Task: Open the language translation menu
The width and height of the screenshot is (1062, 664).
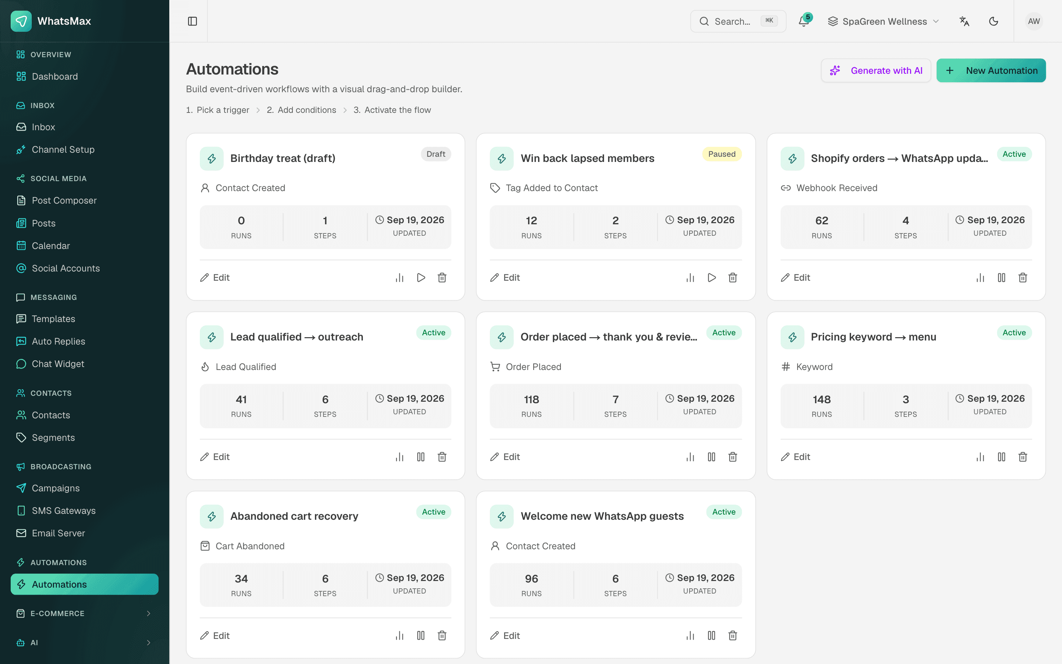Action: click(964, 21)
